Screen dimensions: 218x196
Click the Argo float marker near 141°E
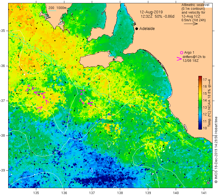[x=208, y=183]
